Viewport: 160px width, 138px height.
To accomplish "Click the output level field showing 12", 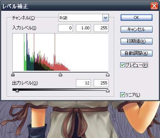I will [x=83, y=83].
